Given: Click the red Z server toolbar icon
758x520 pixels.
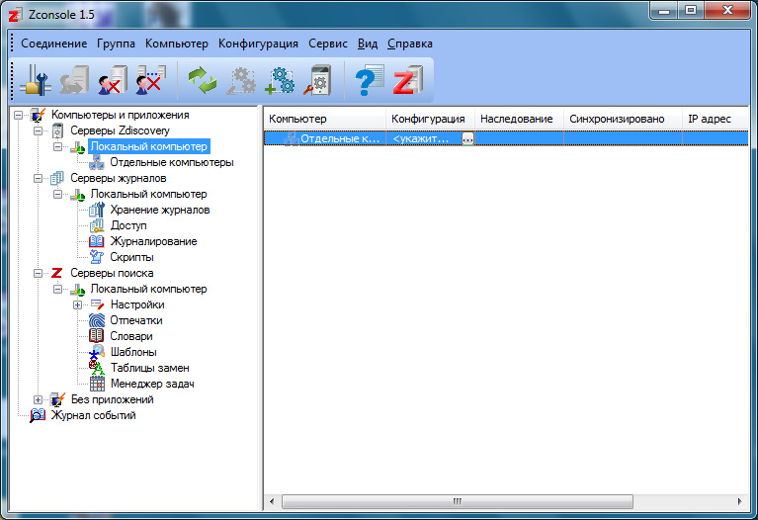Looking at the screenshot, I should tap(407, 80).
